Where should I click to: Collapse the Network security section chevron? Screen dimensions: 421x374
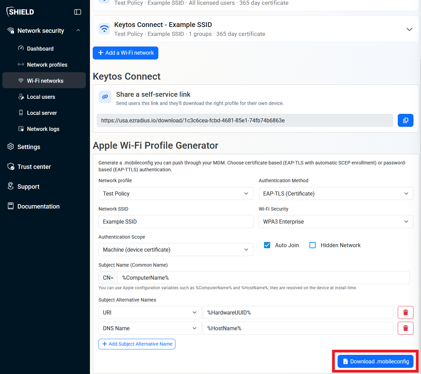(x=78, y=30)
